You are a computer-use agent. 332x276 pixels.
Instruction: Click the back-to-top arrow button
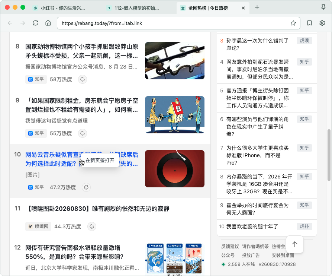click(295, 244)
